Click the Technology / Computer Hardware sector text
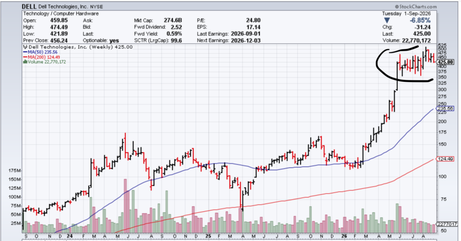This screenshot has height=241, width=461. [x=61, y=14]
